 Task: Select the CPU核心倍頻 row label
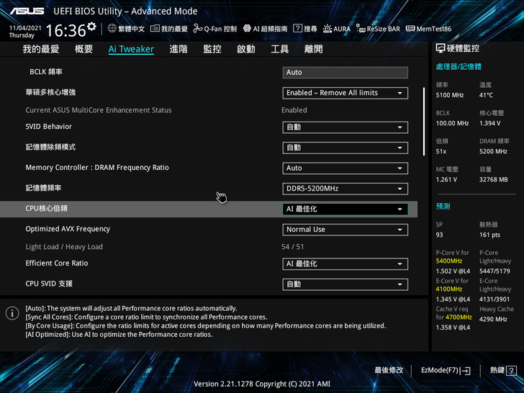(47, 209)
